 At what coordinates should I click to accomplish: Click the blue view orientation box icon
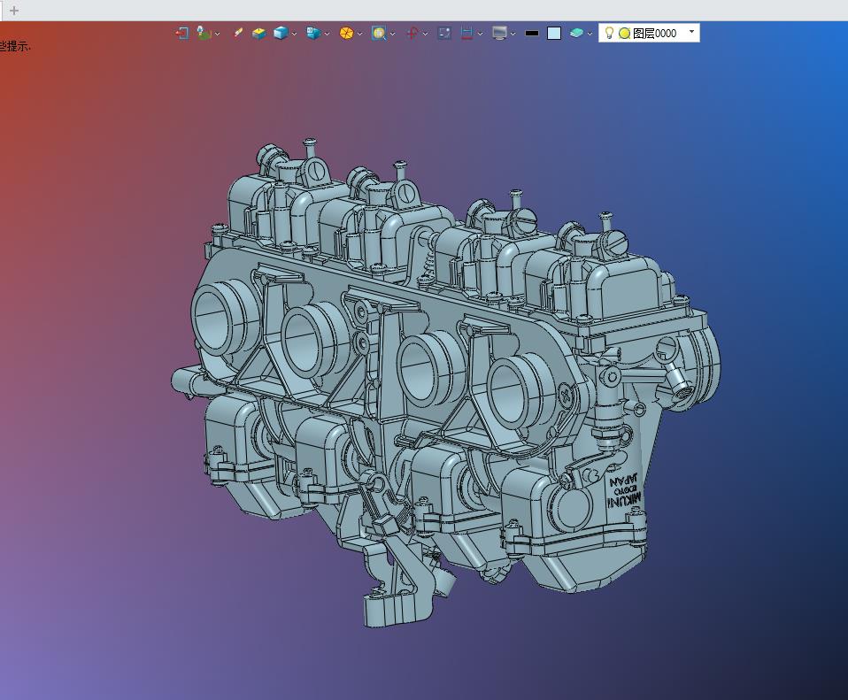[x=313, y=33]
